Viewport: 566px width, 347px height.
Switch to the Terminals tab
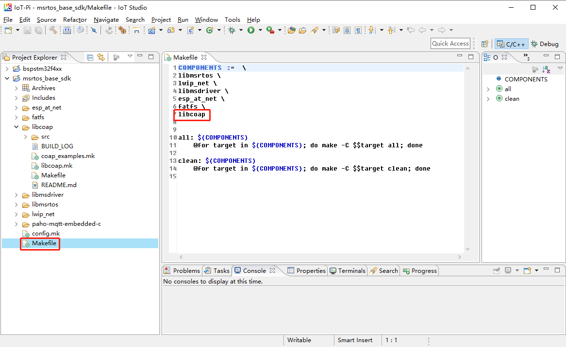point(347,271)
